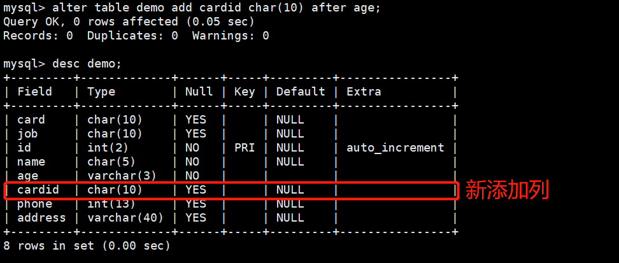Click the 'char(5)' type of name

point(111,162)
